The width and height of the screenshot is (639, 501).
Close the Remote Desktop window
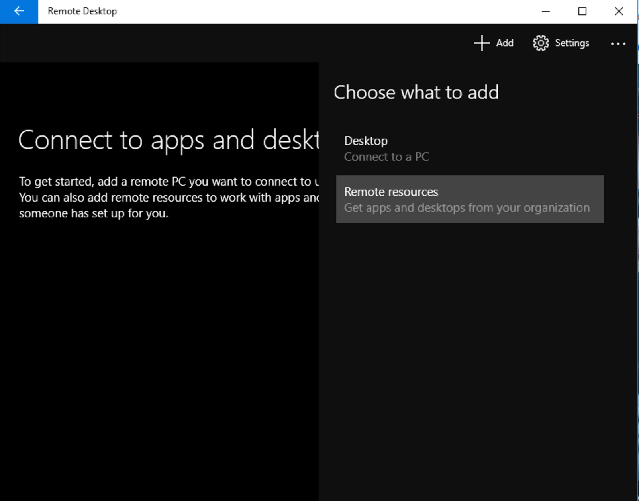click(x=619, y=12)
